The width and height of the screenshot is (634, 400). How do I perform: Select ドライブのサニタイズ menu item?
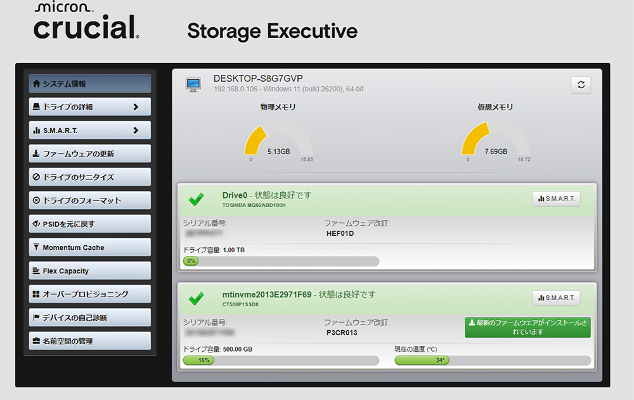coord(89,177)
